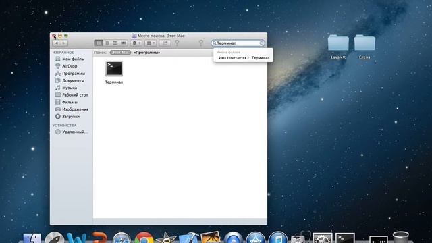Image resolution: width=432 pixels, height=243 pixels.
Task: Click the question mark left of search field
Action: point(201,43)
